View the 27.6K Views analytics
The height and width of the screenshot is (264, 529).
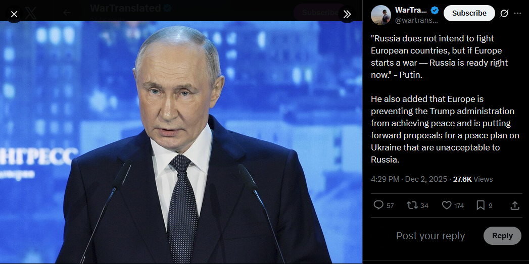(472, 179)
